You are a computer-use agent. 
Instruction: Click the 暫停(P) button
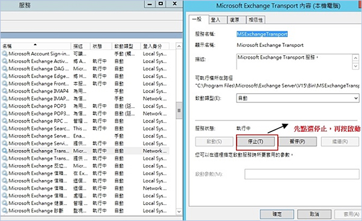[297, 142]
